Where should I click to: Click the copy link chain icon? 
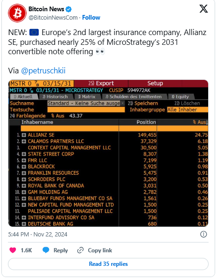[x=80, y=250]
